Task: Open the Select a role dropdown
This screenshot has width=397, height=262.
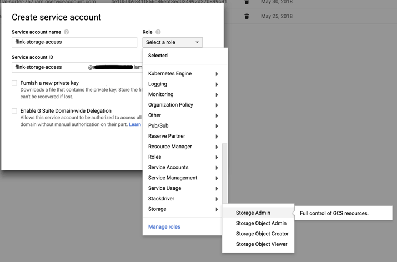Action: pos(173,42)
